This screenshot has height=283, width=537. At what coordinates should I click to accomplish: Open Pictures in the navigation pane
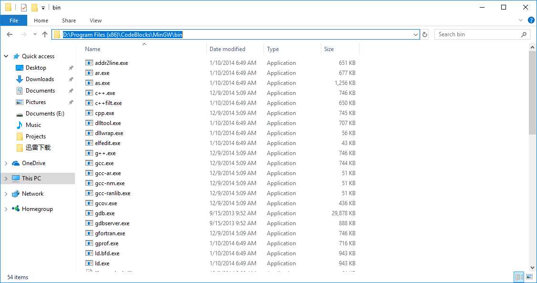coord(36,102)
